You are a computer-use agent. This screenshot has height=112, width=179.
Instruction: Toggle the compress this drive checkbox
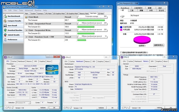[121, 53]
